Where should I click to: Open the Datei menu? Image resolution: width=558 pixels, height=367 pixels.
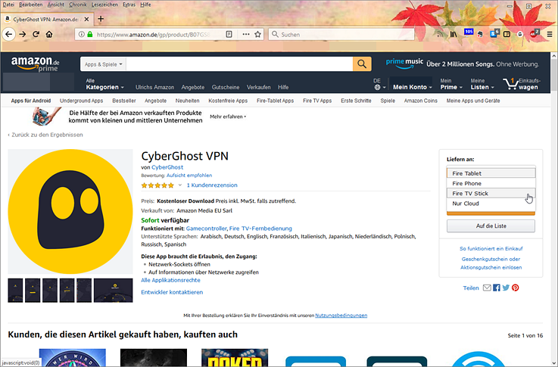click(x=8, y=5)
